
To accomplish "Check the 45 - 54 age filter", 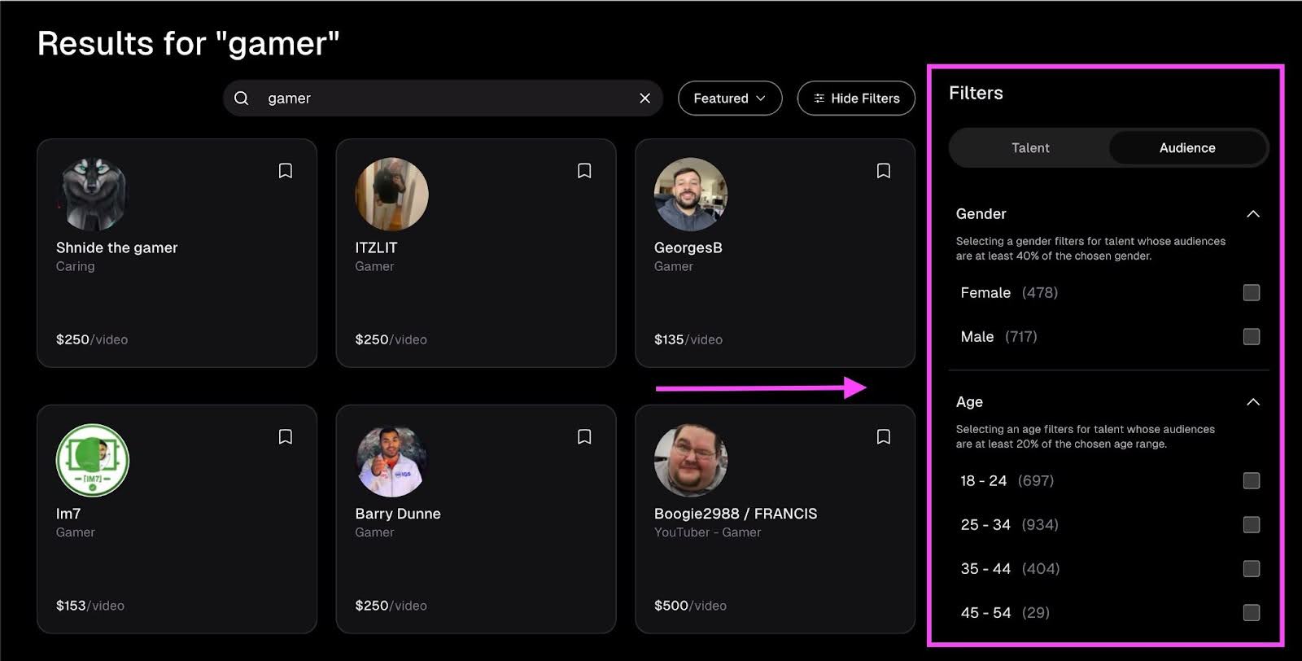I will click(x=1252, y=613).
